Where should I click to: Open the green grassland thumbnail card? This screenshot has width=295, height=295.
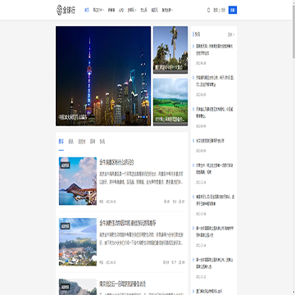coord(170,102)
